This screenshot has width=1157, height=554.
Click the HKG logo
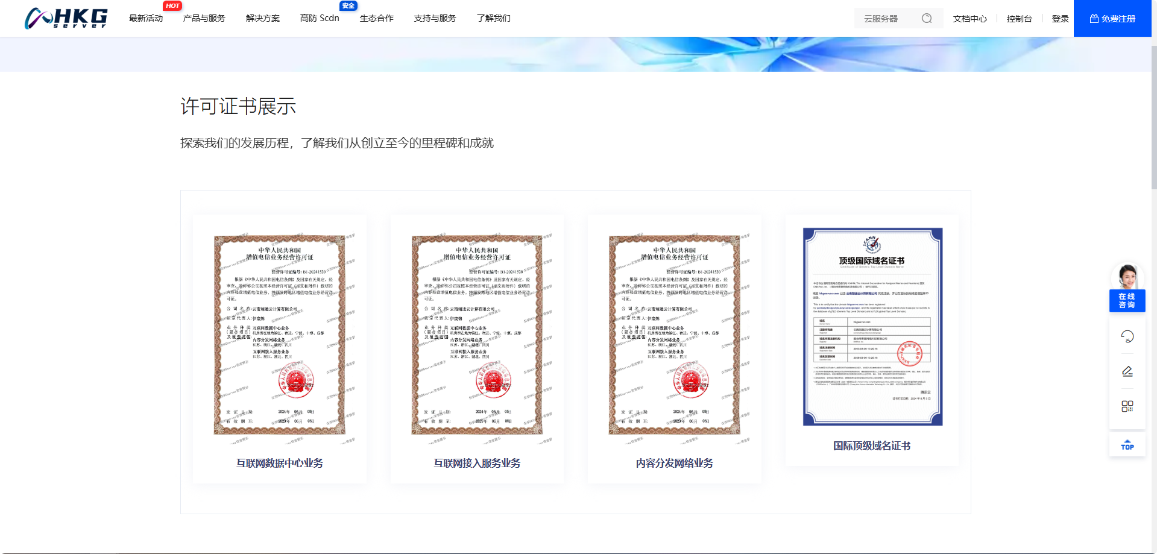pyautogui.click(x=66, y=18)
